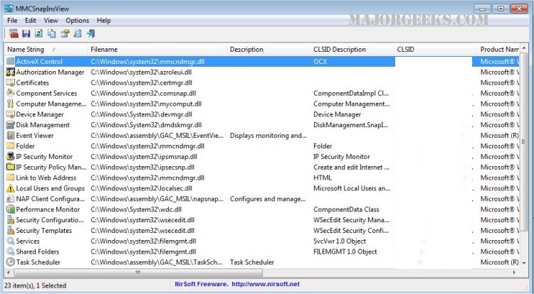Click the Component Services row icon

click(11, 93)
